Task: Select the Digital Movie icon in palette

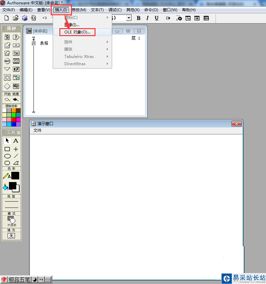Action: pos(16,61)
